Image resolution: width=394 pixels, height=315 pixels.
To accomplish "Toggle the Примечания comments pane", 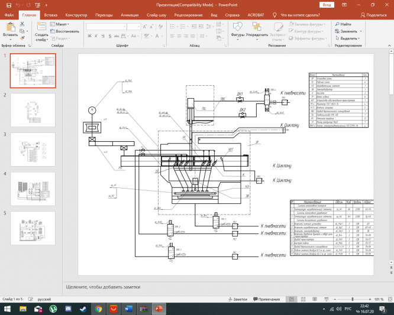I will coord(265,299).
